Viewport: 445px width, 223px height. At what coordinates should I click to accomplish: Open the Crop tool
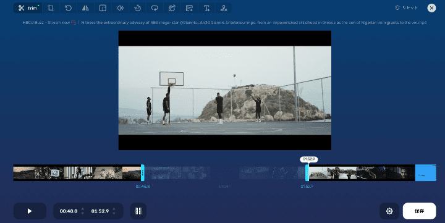click(x=51, y=8)
